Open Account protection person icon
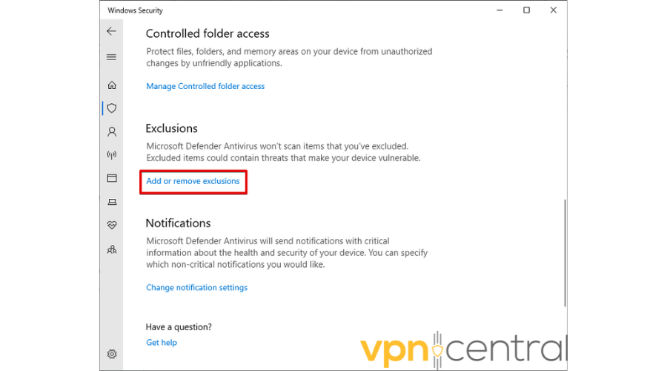The width and height of the screenshot is (667, 371). click(x=112, y=132)
